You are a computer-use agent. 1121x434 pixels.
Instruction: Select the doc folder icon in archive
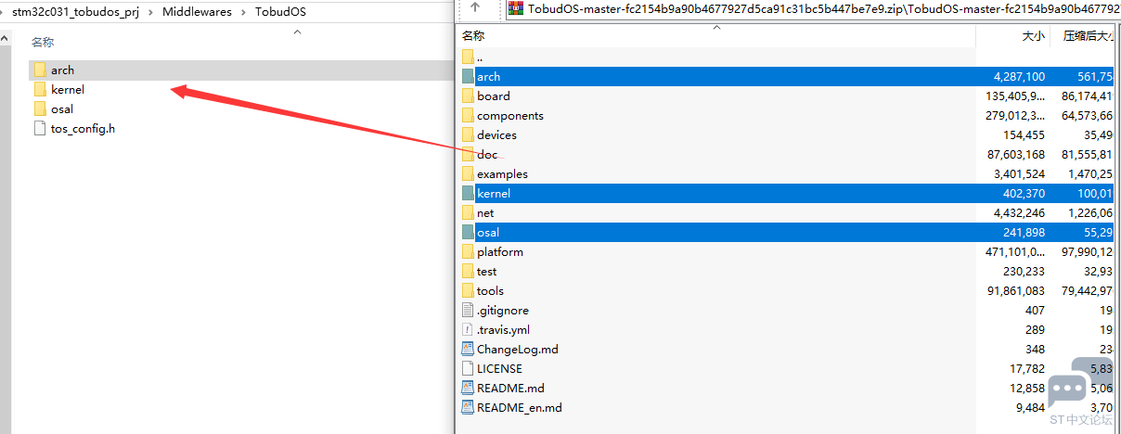[x=468, y=154]
